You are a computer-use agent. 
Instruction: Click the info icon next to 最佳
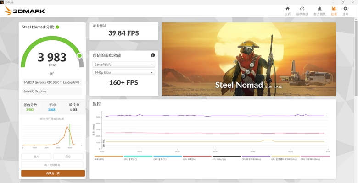[x=78, y=105]
